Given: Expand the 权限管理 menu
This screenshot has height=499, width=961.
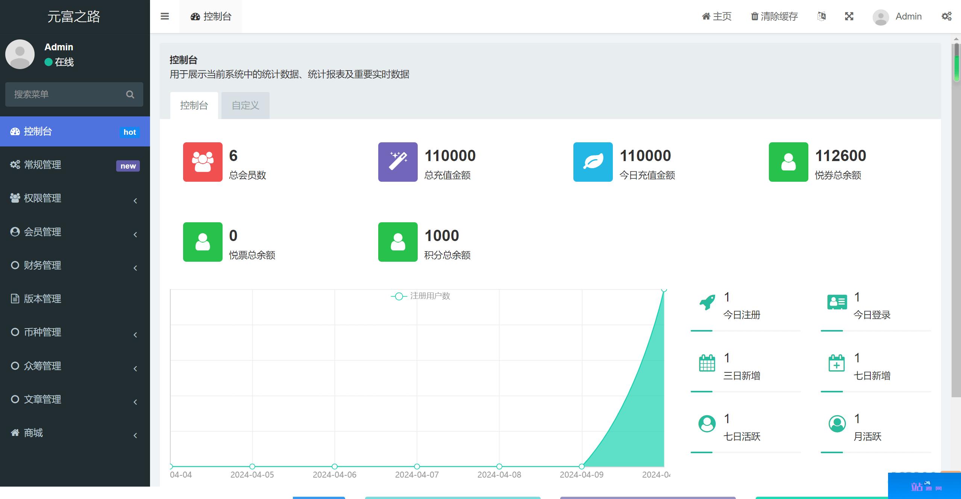Looking at the screenshot, I should coord(75,198).
